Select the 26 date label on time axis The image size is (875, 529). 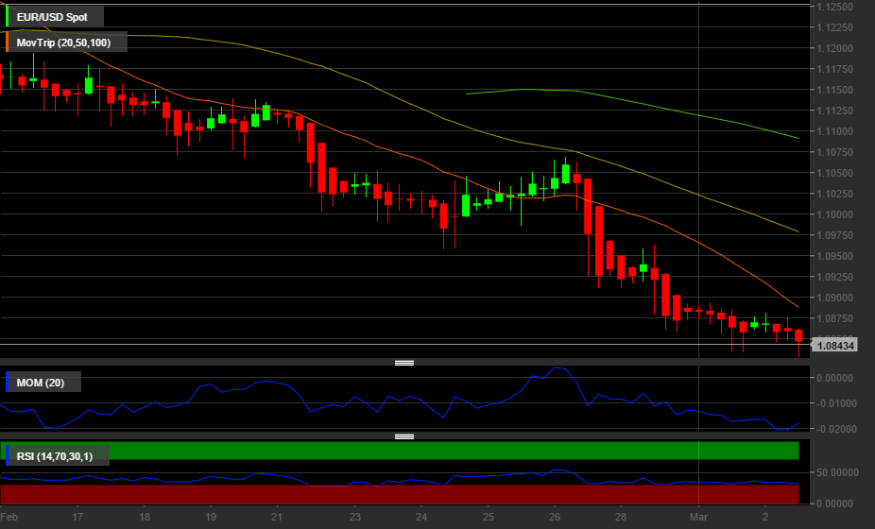[x=555, y=517]
